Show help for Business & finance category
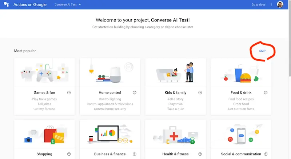291x159 pixels. 134,154
